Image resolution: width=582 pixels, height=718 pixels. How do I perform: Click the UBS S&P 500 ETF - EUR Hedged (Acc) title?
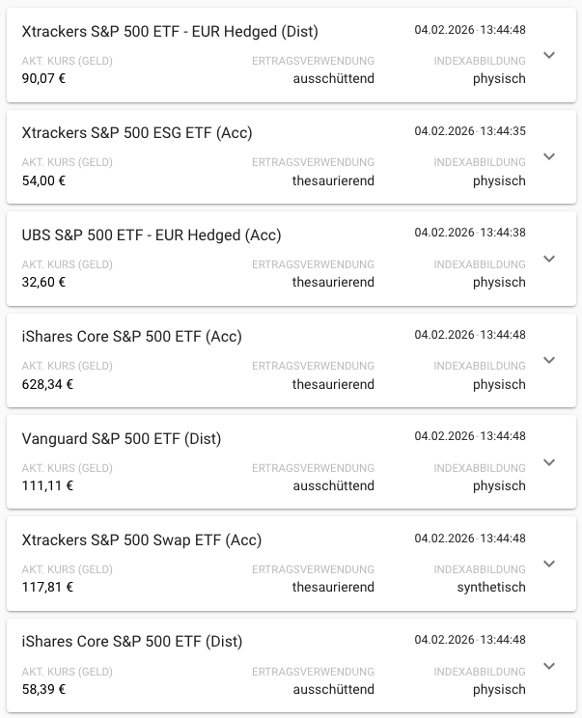[x=152, y=235]
